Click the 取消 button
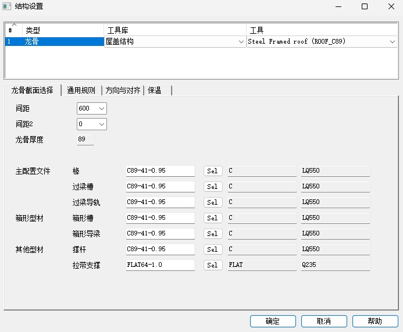403x332 pixels. point(324,321)
